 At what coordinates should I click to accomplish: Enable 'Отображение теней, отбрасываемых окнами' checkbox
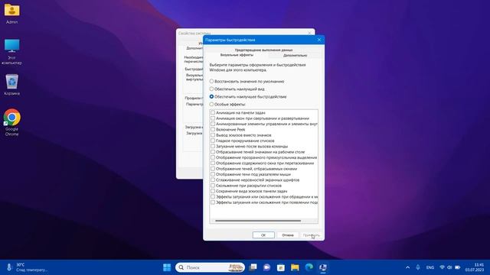(x=213, y=169)
